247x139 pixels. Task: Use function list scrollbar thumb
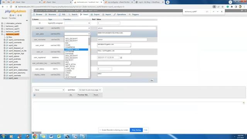click(89, 42)
